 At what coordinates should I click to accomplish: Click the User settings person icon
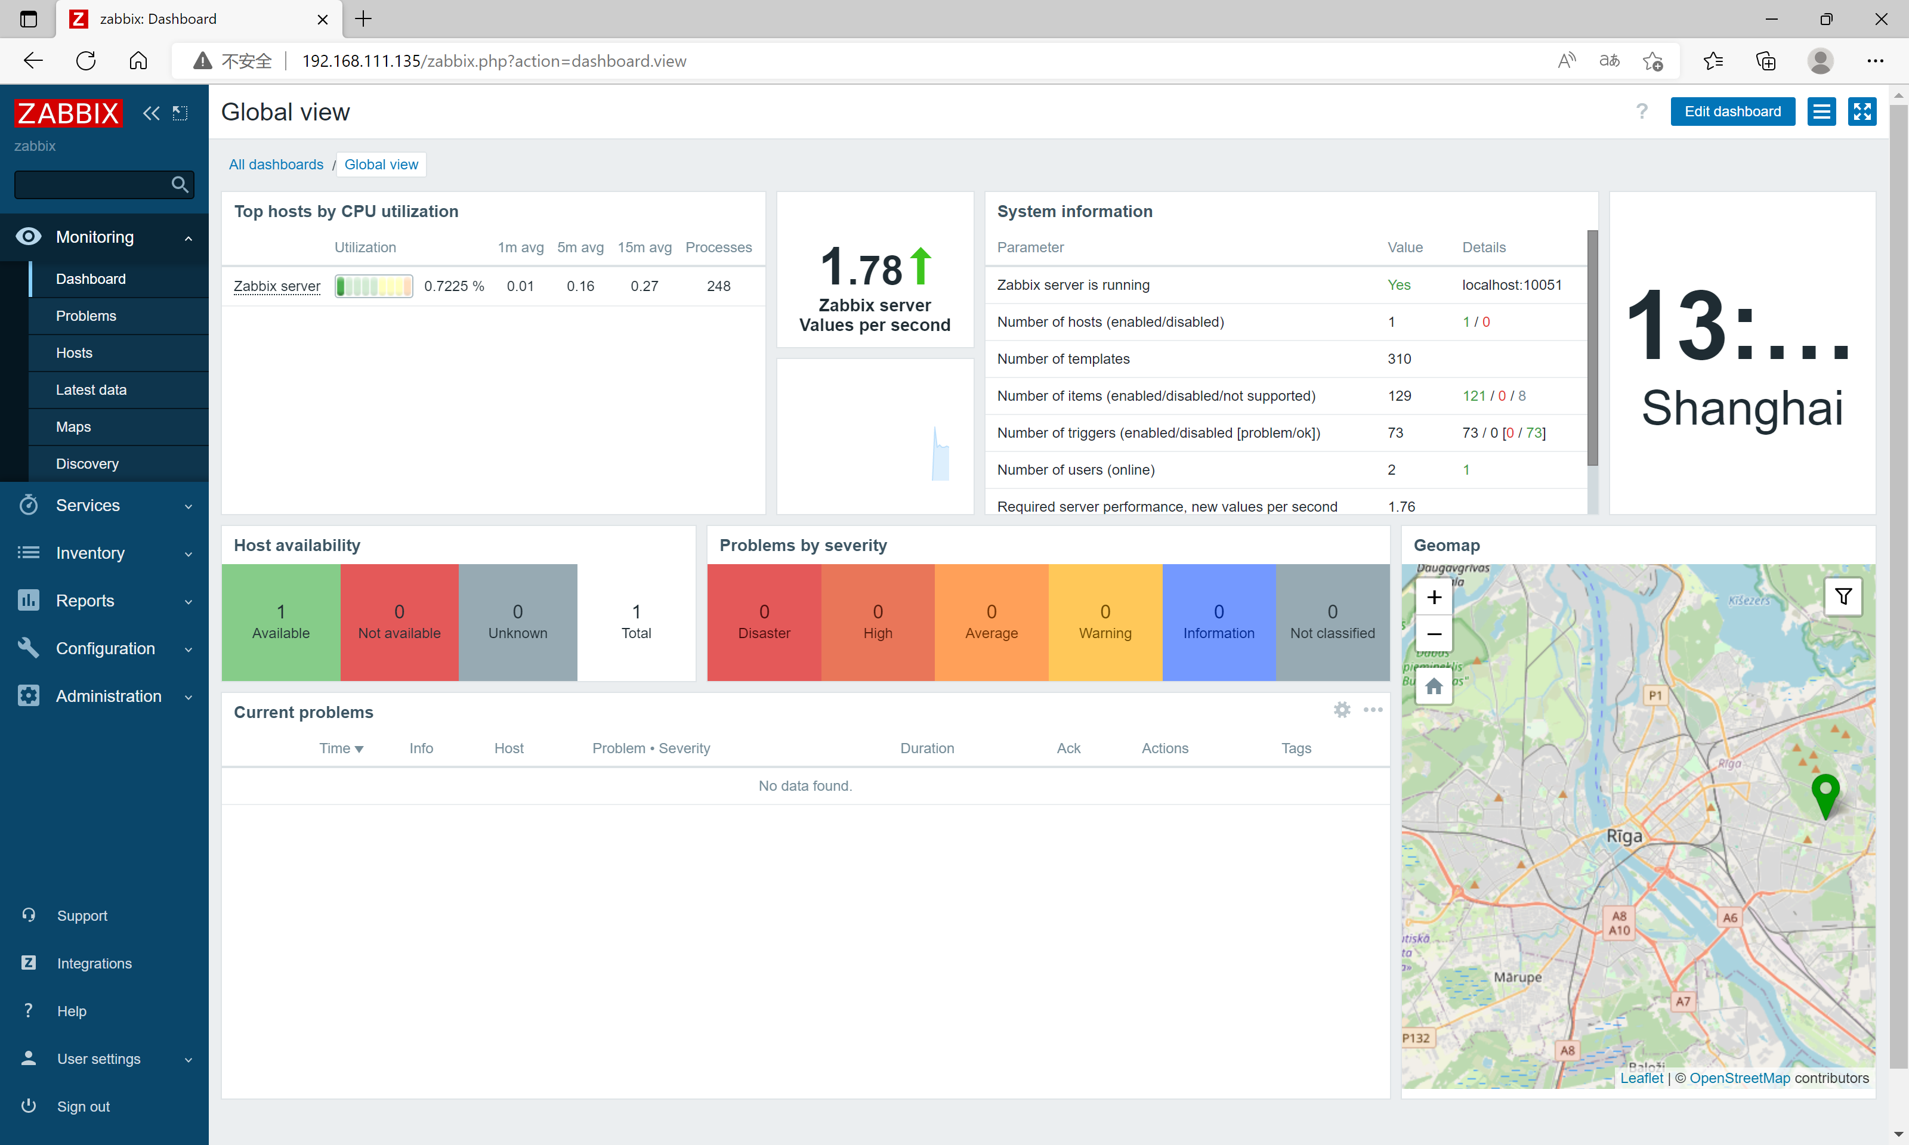coord(29,1059)
